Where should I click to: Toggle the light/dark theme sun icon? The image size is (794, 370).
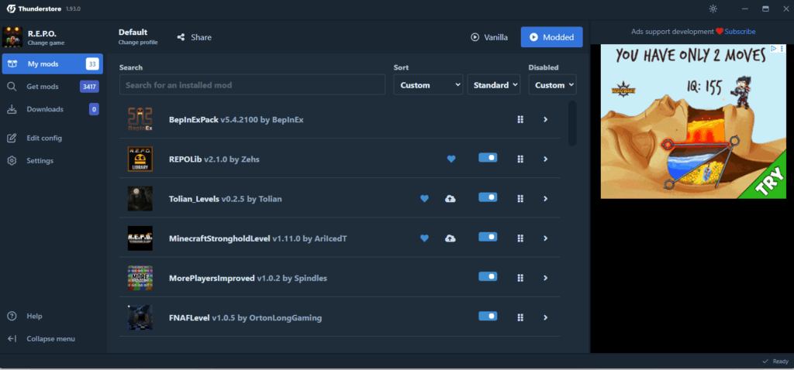tap(713, 9)
